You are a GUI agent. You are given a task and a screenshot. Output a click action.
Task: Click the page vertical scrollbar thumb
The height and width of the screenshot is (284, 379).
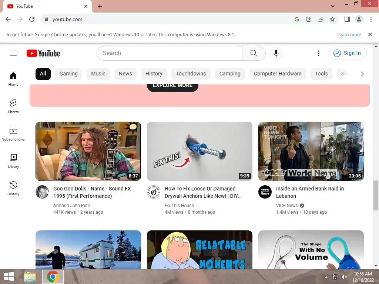(x=375, y=195)
